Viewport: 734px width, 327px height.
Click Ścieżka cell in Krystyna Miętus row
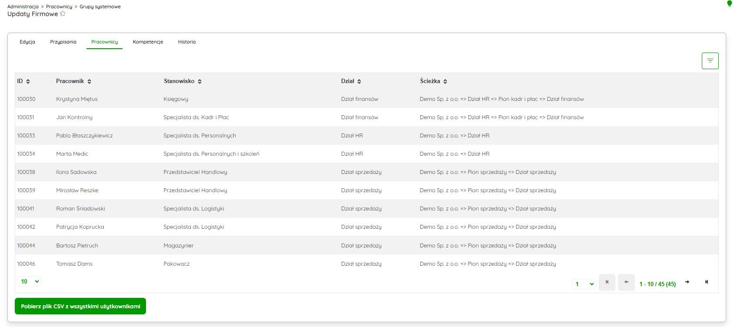(502, 99)
